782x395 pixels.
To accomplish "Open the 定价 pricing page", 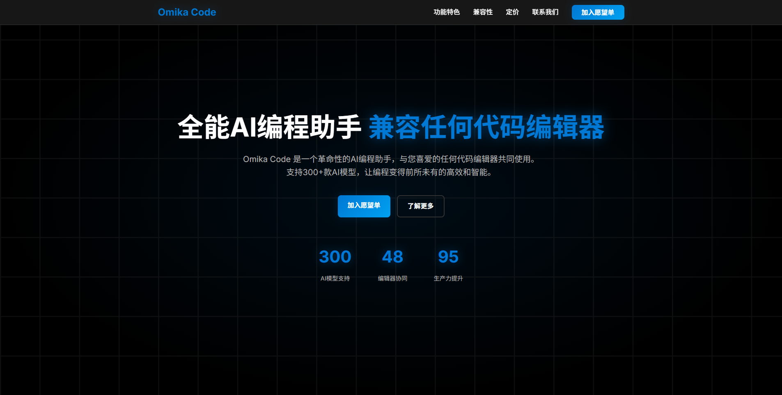I will (x=512, y=12).
